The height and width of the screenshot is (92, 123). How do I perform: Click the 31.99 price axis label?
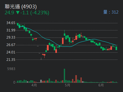11,30
